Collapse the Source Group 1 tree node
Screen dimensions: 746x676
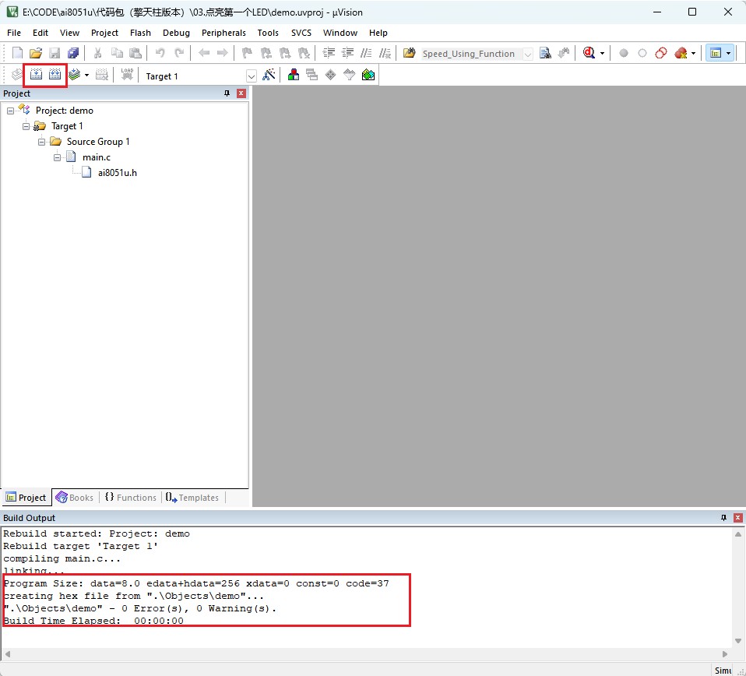(x=43, y=142)
